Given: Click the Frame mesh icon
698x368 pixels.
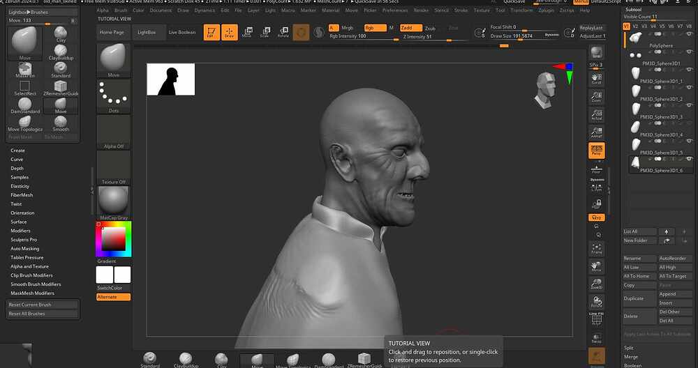Looking at the screenshot, I should click(597, 249).
